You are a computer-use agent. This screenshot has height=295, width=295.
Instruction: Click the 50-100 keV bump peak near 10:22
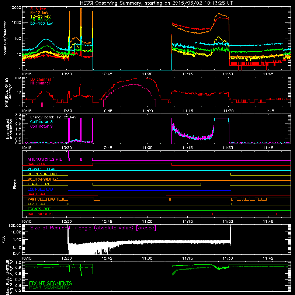click(46, 39)
